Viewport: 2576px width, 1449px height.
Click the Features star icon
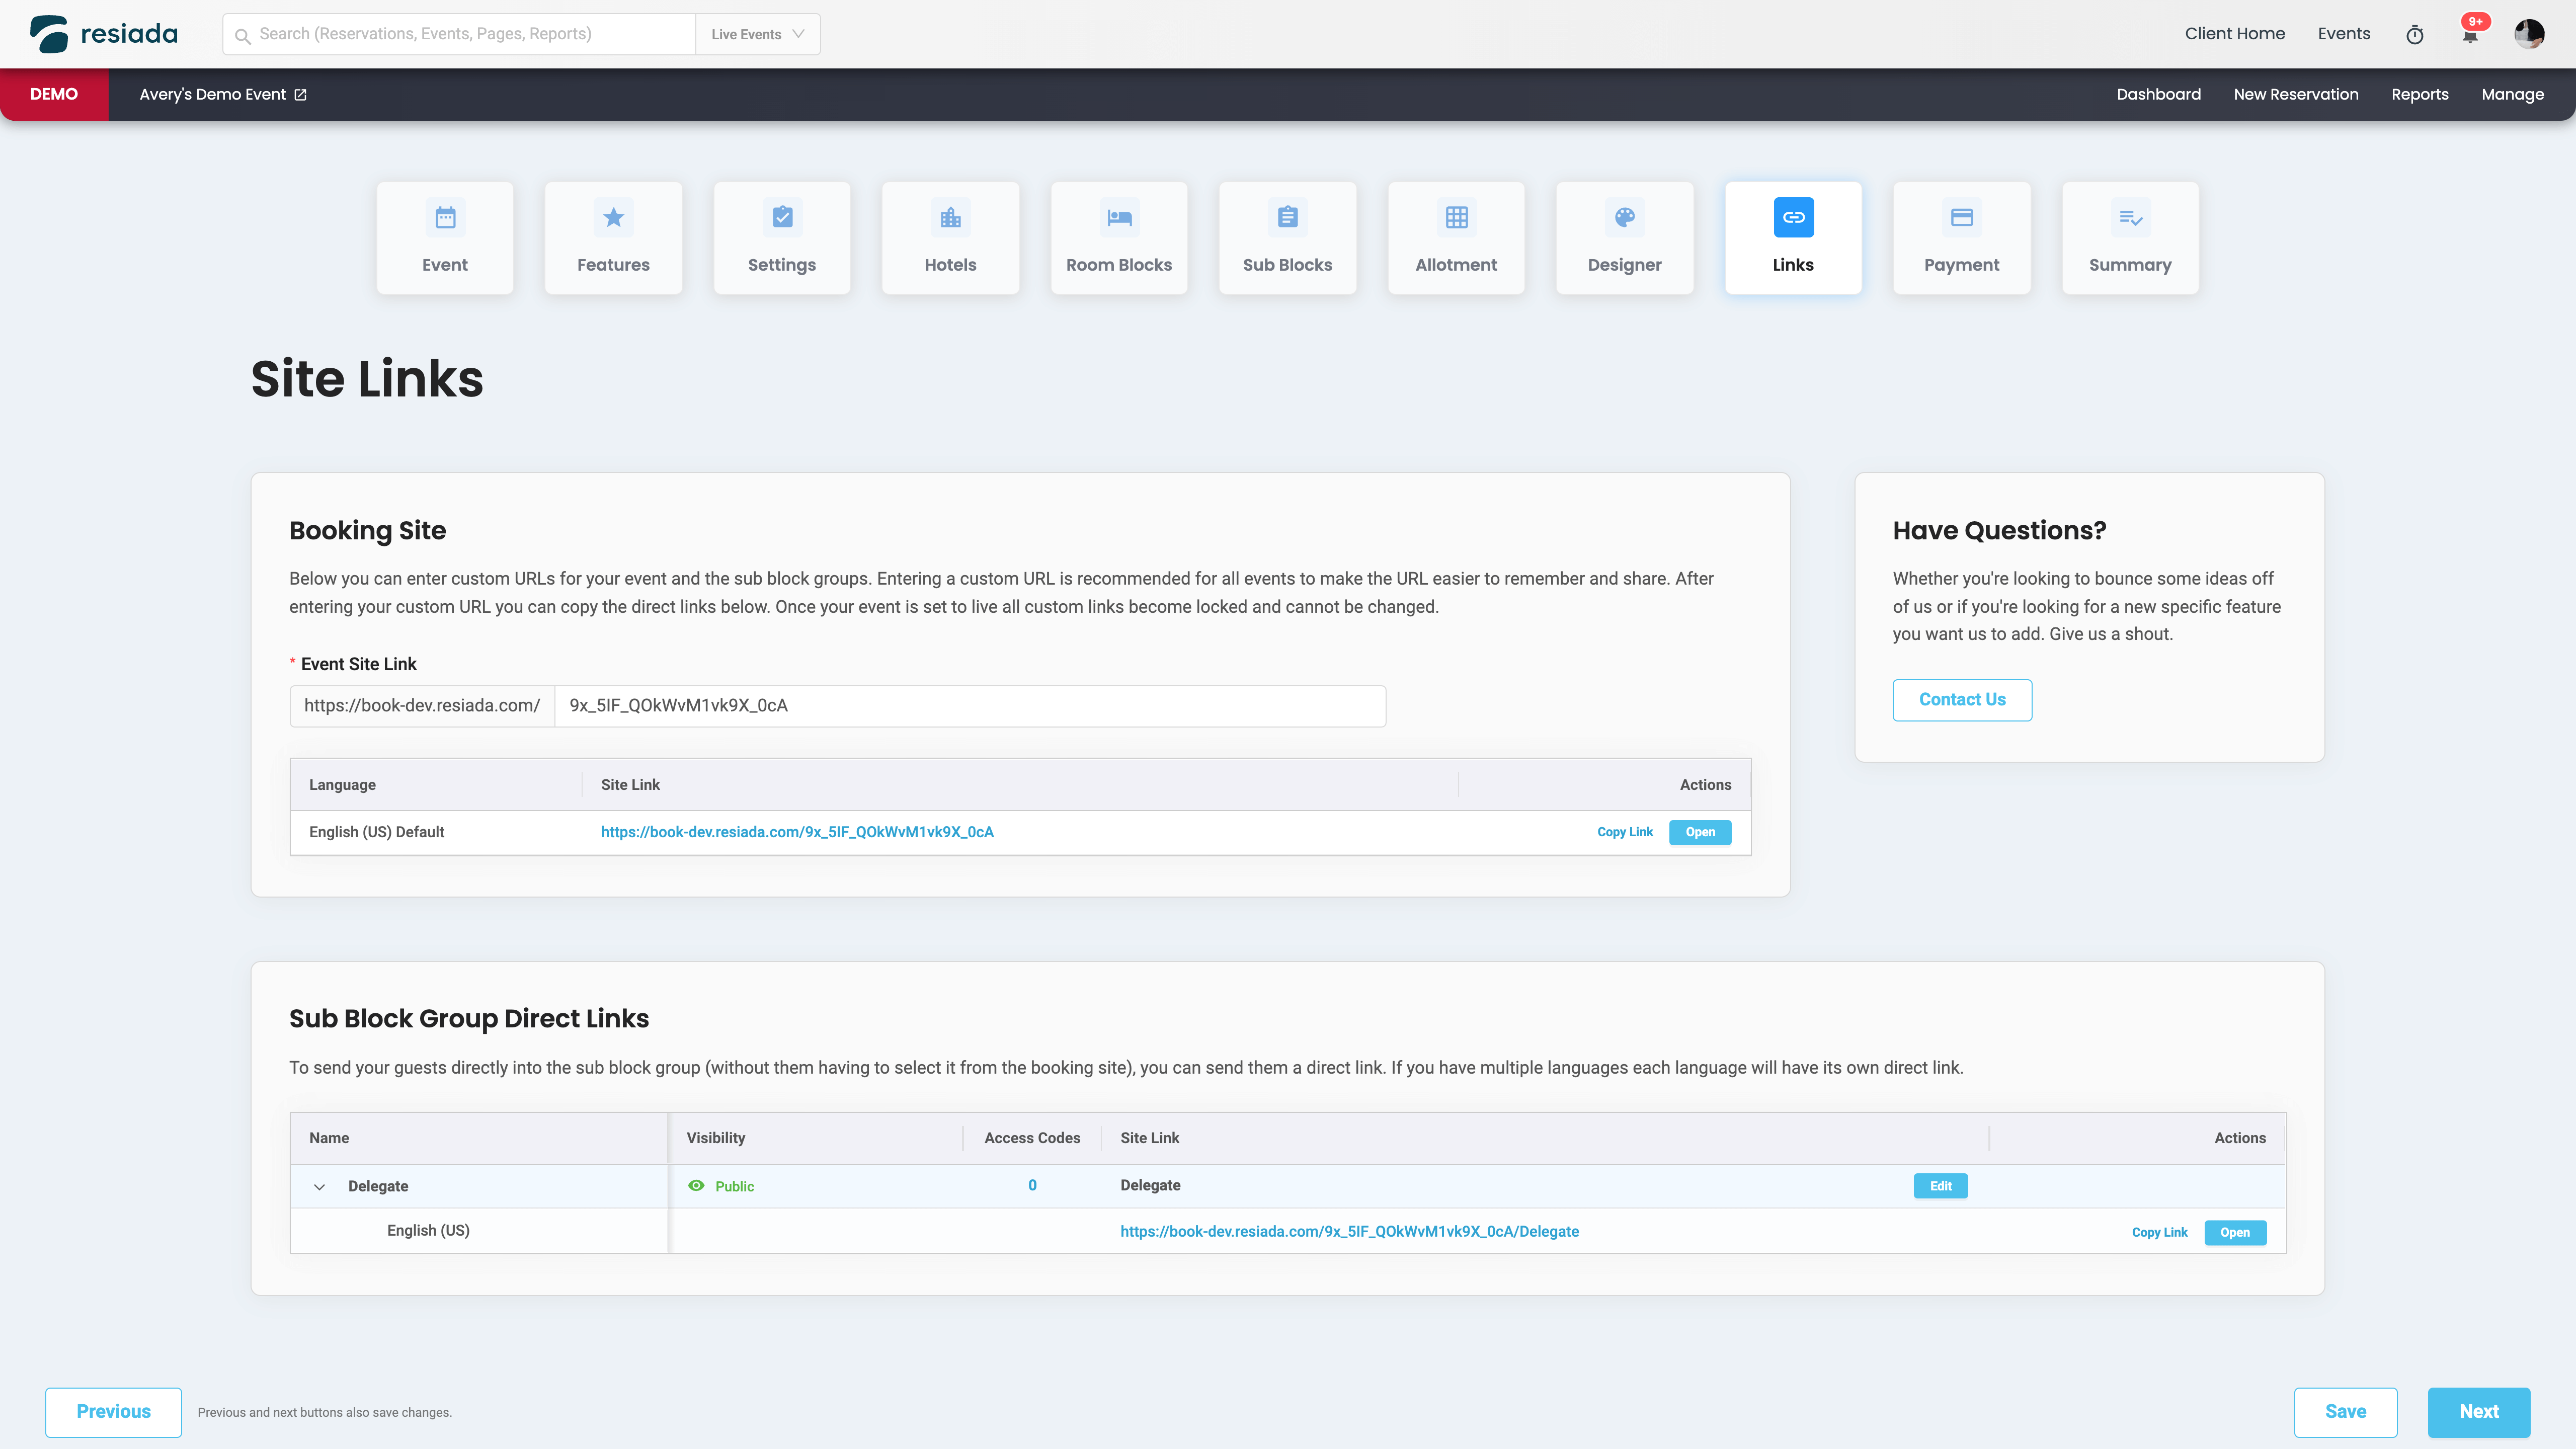[x=613, y=217]
